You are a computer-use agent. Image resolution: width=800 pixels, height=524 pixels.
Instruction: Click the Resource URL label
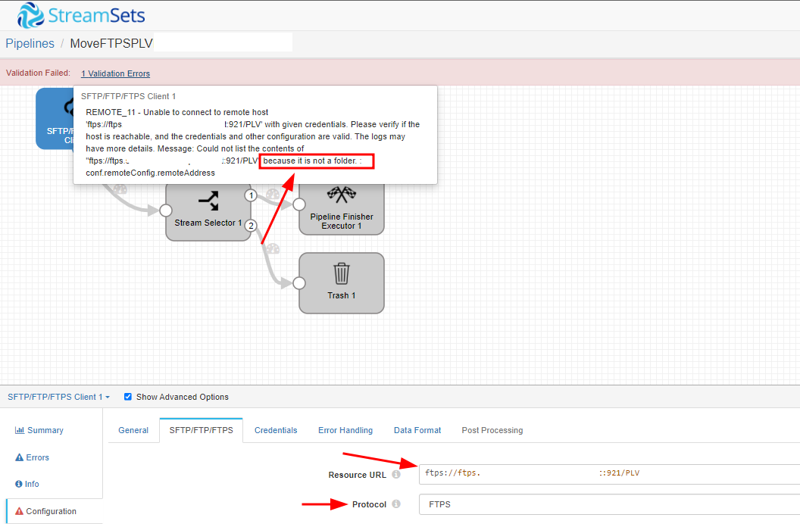click(357, 475)
